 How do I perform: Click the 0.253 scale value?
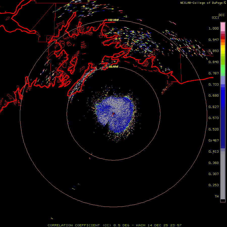tap(214, 185)
